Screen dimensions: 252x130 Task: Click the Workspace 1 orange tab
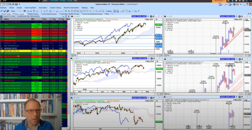[219, 1]
